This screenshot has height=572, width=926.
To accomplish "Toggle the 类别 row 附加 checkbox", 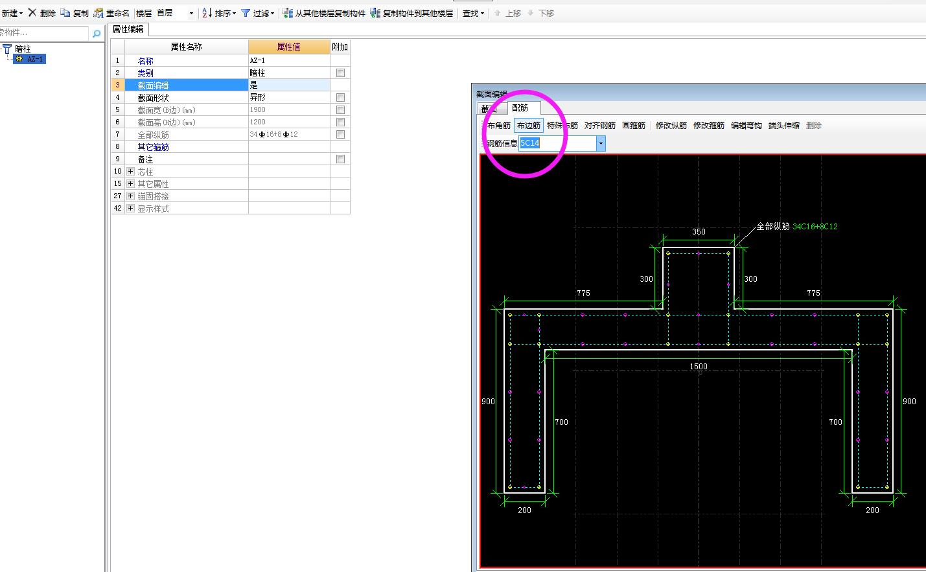I will pyautogui.click(x=340, y=73).
